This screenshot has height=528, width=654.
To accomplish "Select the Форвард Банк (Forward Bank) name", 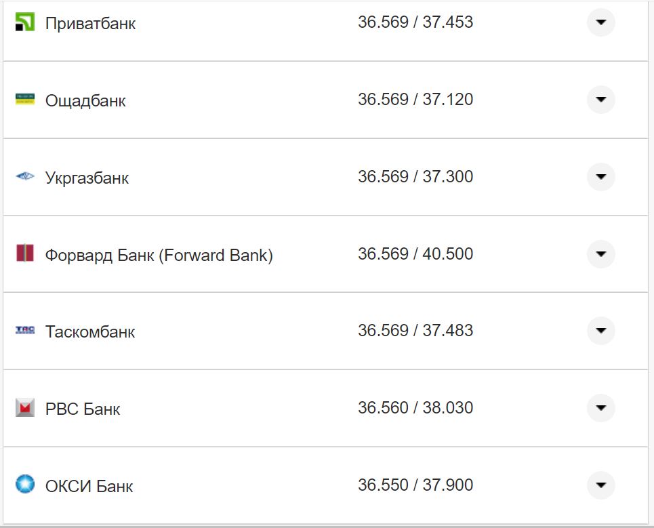I will coord(159,256).
